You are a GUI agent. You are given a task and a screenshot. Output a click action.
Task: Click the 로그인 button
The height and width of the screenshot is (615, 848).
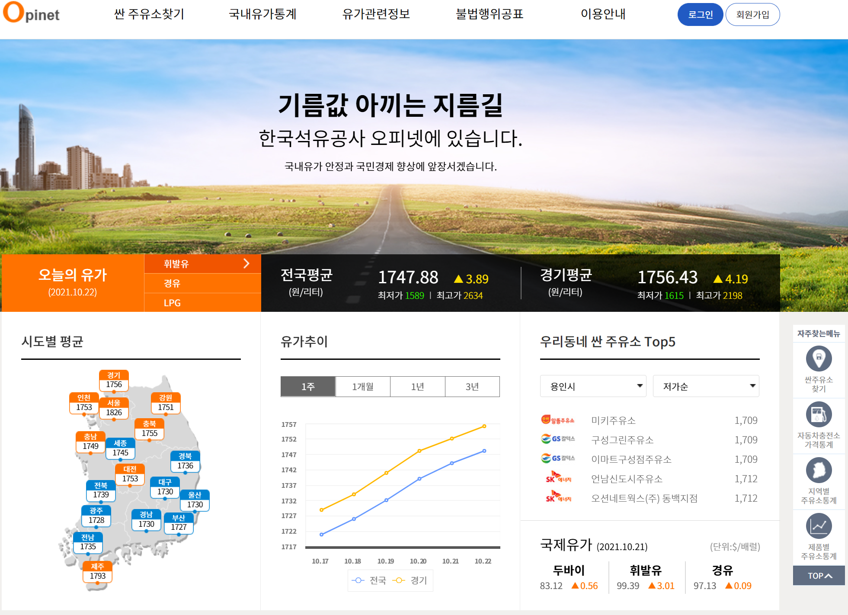[700, 15]
